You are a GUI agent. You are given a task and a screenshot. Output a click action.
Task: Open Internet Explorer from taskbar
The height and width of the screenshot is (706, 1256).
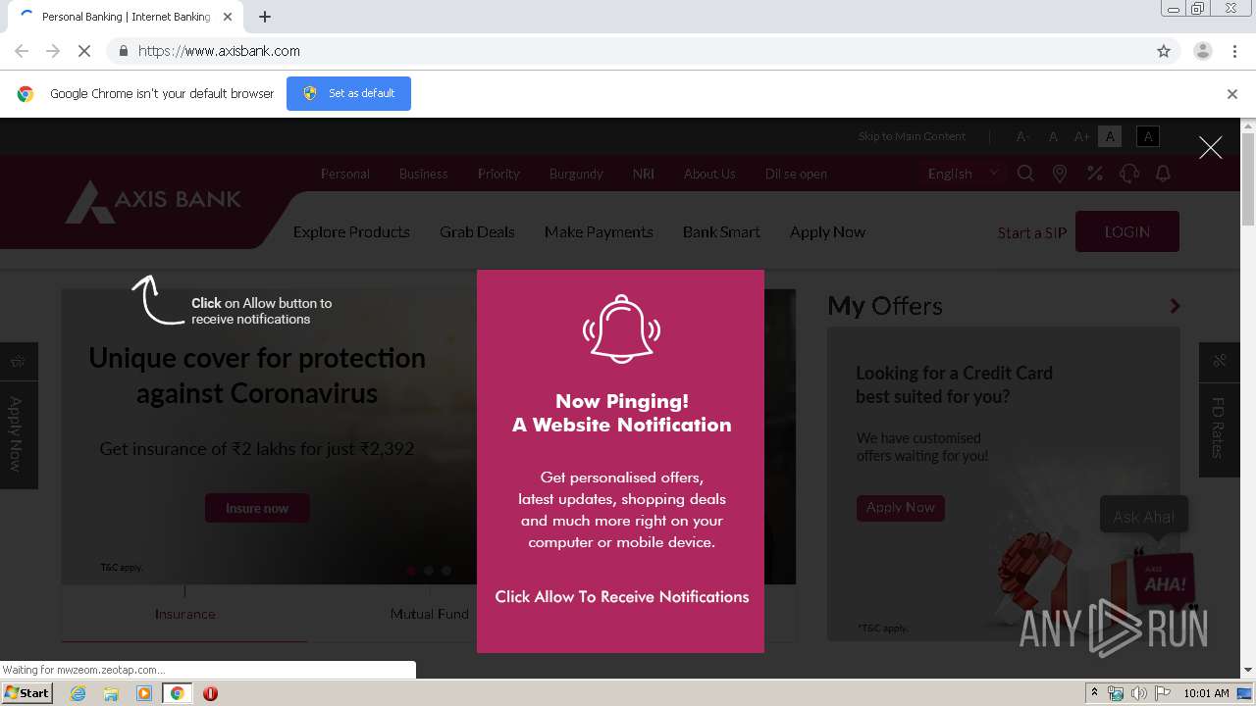point(78,693)
